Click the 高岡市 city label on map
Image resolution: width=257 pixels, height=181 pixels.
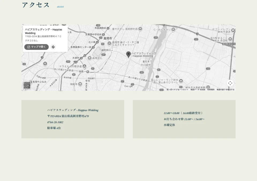coord(108,38)
